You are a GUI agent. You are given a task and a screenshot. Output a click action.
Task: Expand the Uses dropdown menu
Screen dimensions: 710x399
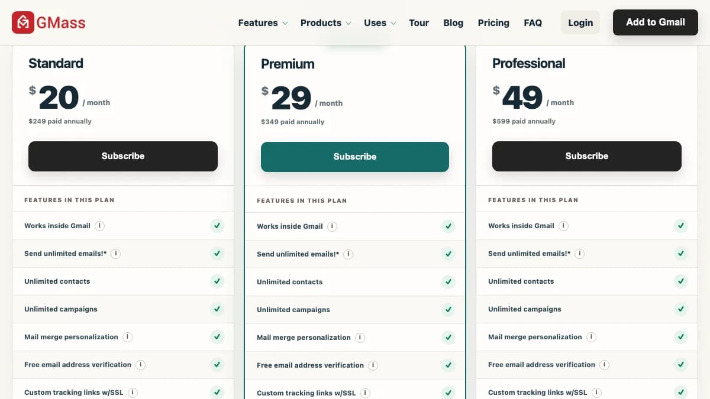(380, 22)
